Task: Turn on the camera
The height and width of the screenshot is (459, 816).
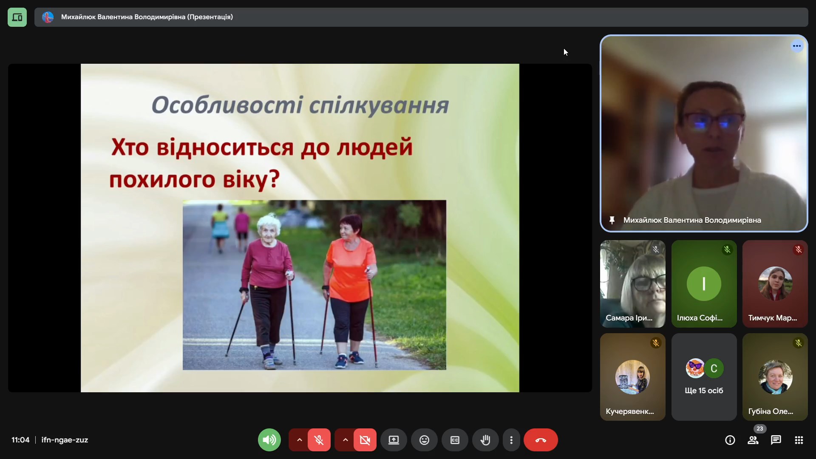Action: [x=365, y=440]
